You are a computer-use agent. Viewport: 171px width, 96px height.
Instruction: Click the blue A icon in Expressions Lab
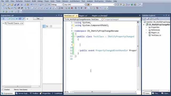coord(20,19)
